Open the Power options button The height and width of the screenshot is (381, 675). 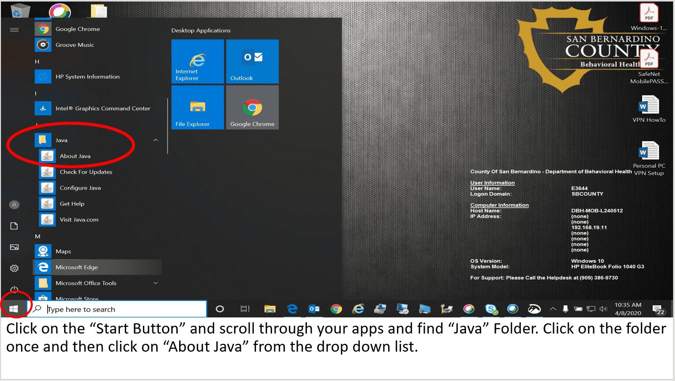point(14,290)
